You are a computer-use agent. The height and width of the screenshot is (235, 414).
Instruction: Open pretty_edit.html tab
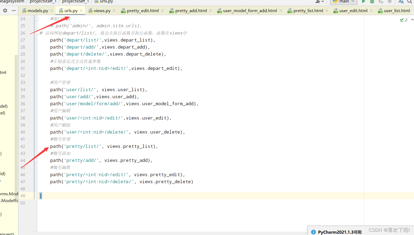click(143, 11)
